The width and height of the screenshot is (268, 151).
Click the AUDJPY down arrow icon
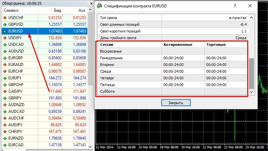pos(5,125)
